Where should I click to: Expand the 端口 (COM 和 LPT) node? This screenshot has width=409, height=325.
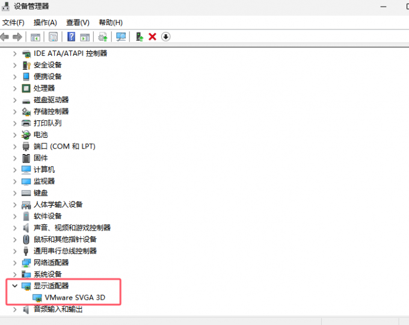15,146
